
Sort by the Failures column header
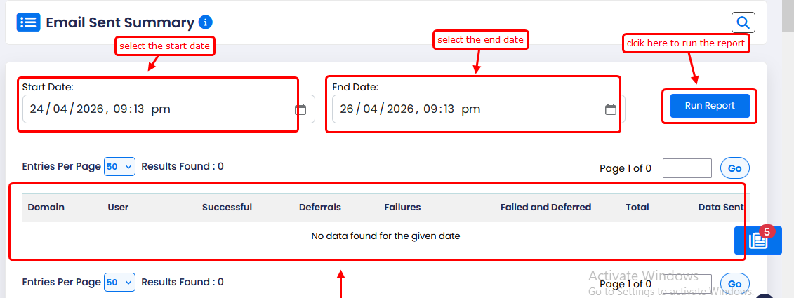point(402,207)
